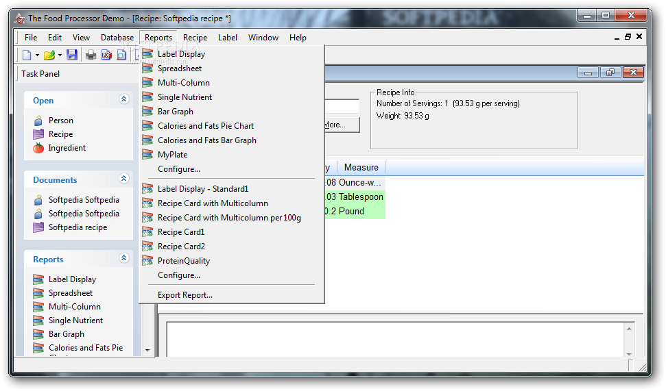Screen dimensions: 666x391
Task: Select Calories and Fats Bar Graph entry
Action: pyautogui.click(x=232, y=141)
